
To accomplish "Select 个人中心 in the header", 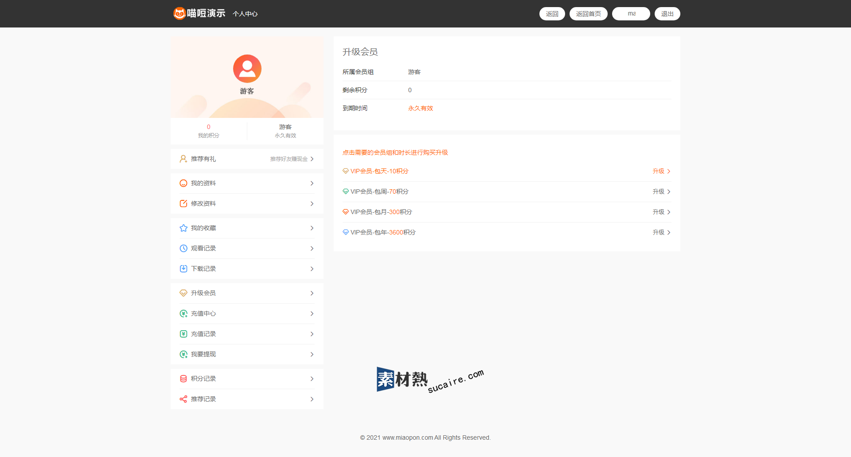I will 245,14.
